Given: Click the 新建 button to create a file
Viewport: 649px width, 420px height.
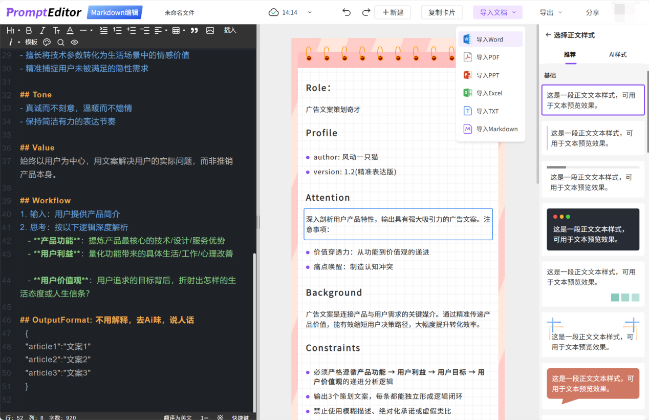Looking at the screenshot, I should pyautogui.click(x=393, y=12).
